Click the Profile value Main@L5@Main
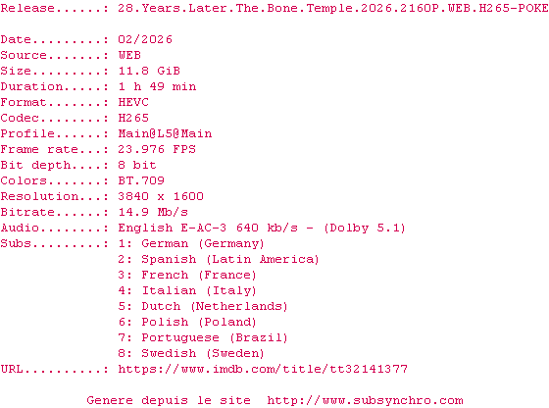Image resolution: width=549 pixels, height=408 pixels. point(165,133)
